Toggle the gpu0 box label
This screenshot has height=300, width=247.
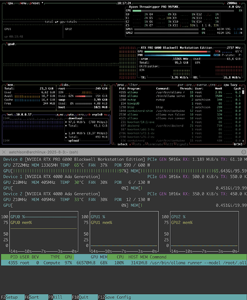pyautogui.click(x=11, y=44)
